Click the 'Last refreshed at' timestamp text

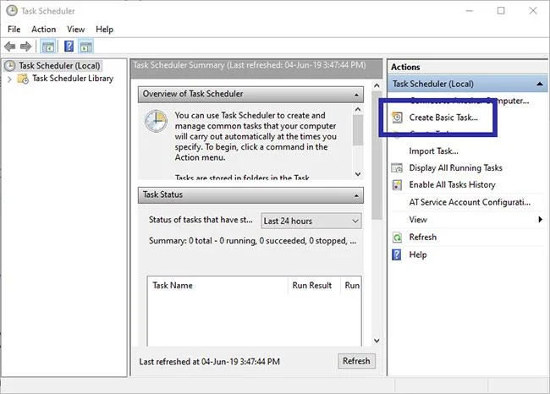(209, 361)
